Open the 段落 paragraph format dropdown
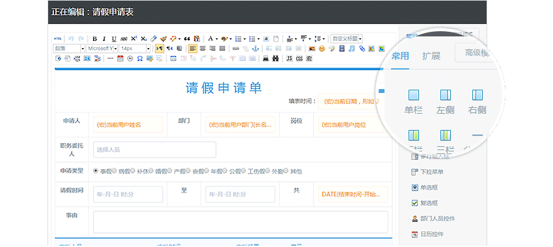Image resolution: width=553 pixels, height=247 pixels. coord(69,49)
